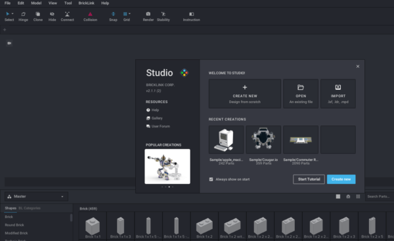
Task: Click the camera view icon
Action: [9, 43]
